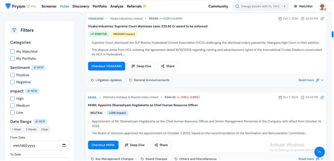334x161 pixels.
Task: Open the Screener tab
Action: pyautogui.click(x=49, y=6)
